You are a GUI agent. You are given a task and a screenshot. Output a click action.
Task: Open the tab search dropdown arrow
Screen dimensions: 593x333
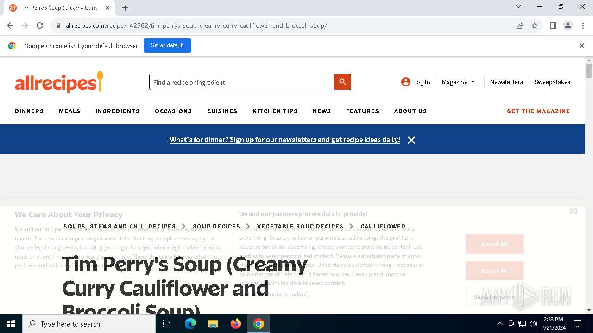518,6
